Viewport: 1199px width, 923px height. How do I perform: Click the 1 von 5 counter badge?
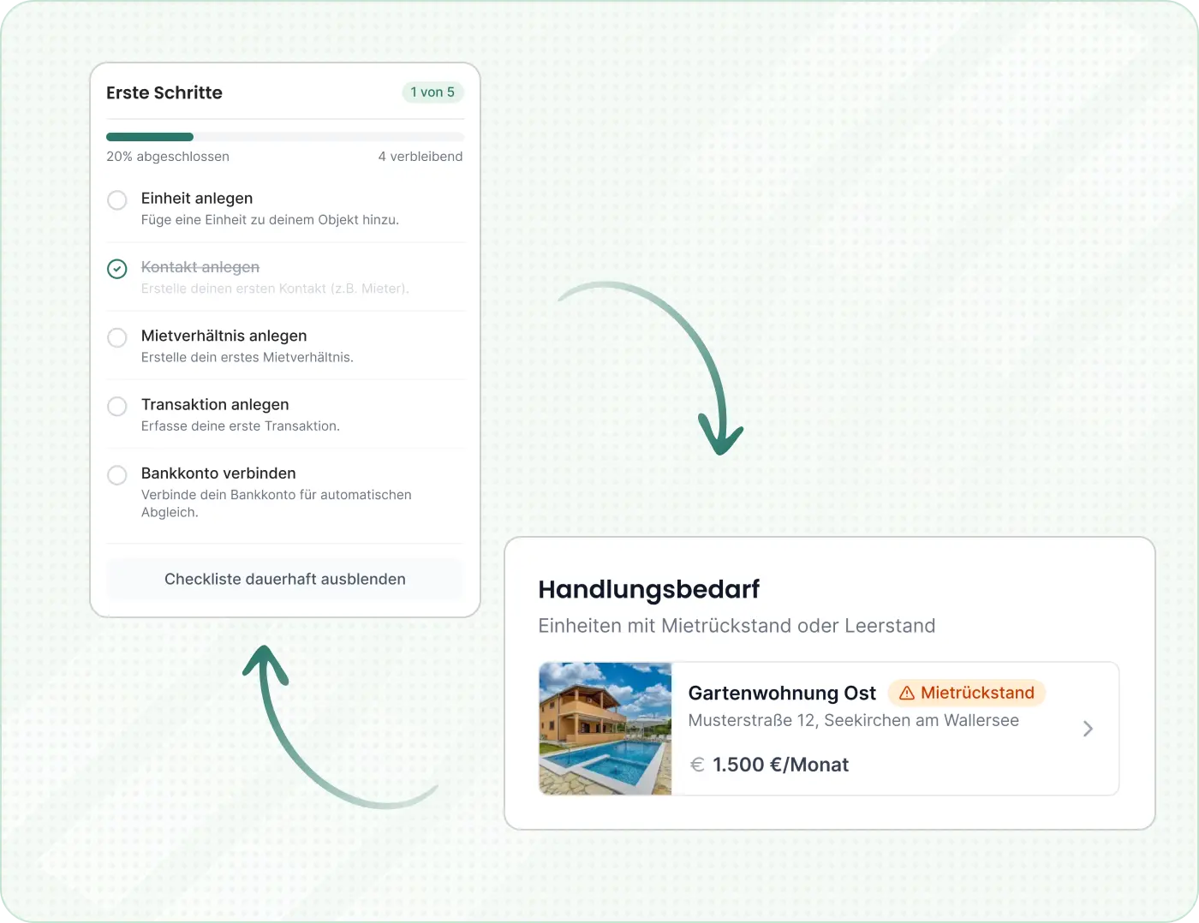point(432,92)
